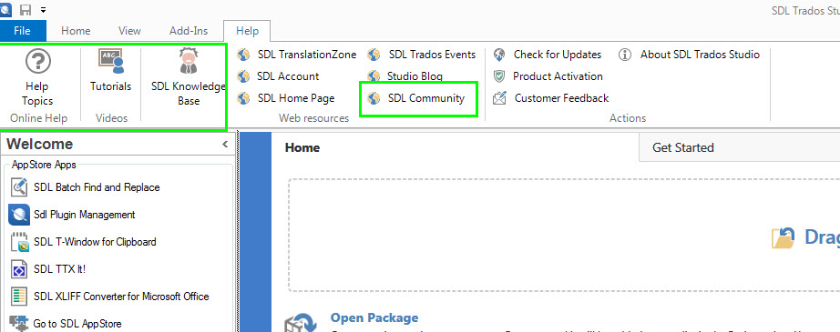Open the Tutorials videos icon
Image resolution: width=840 pixels, height=332 pixels.
tap(110, 62)
